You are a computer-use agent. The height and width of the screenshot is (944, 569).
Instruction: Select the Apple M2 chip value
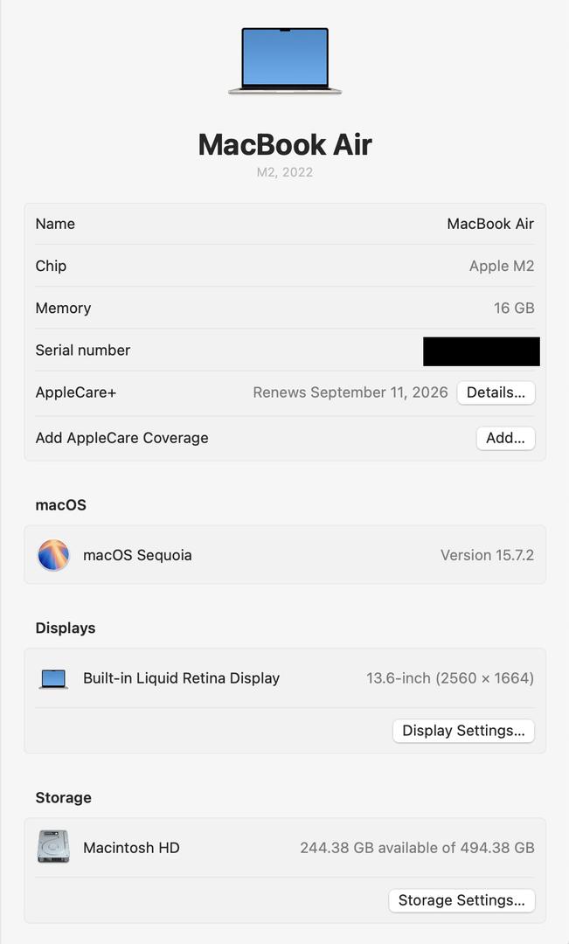502,266
